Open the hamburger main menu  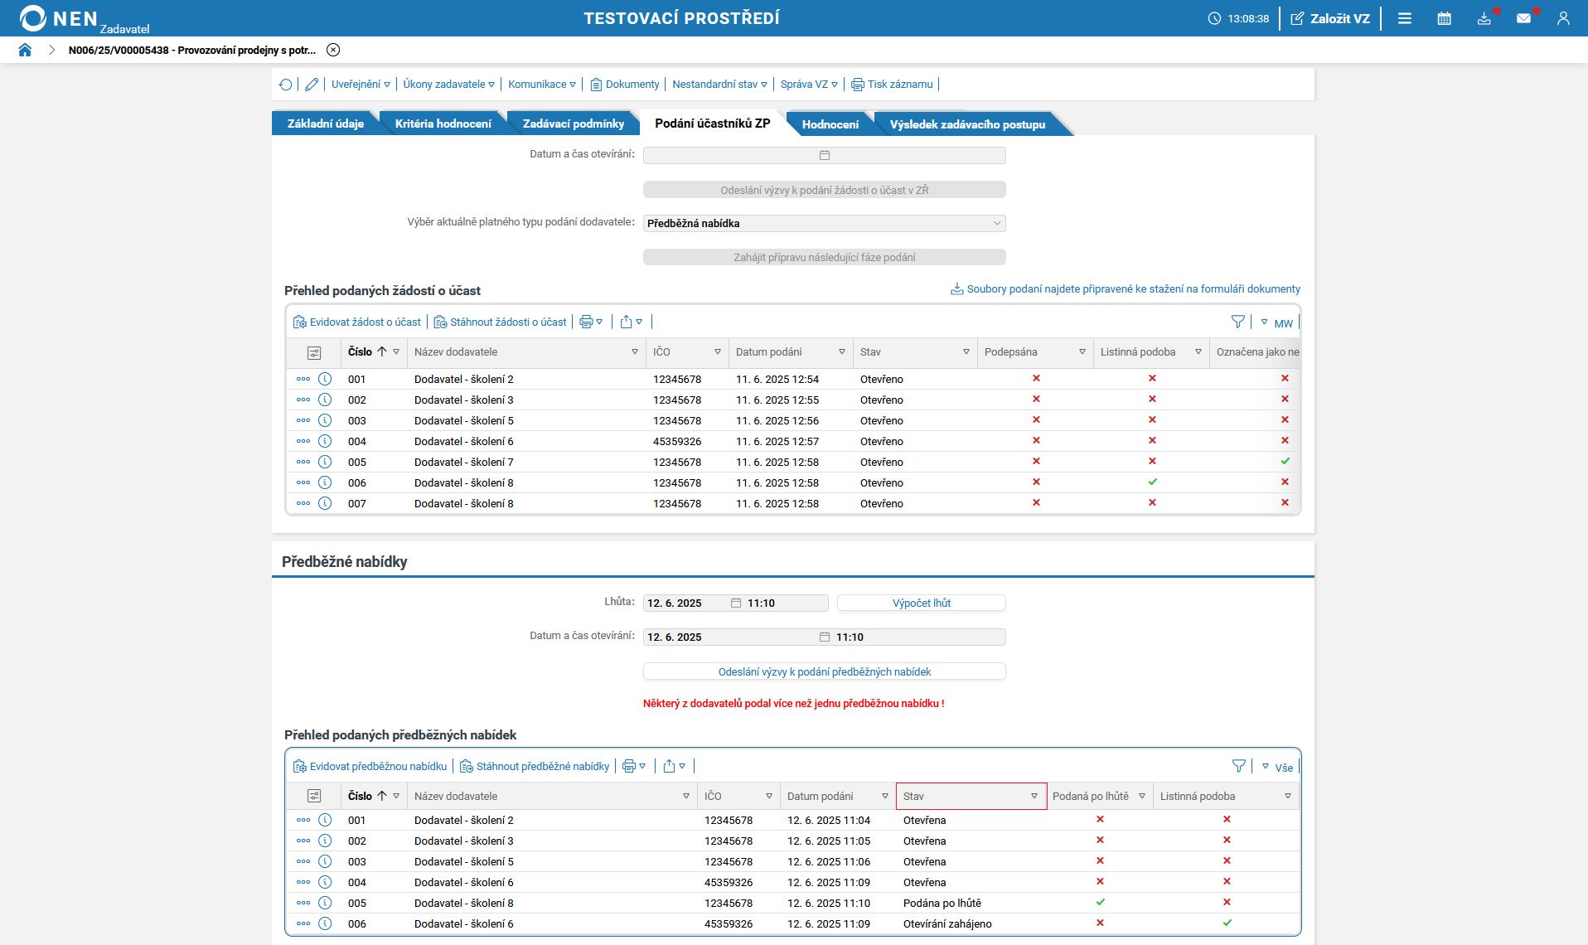(x=1404, y=18)
